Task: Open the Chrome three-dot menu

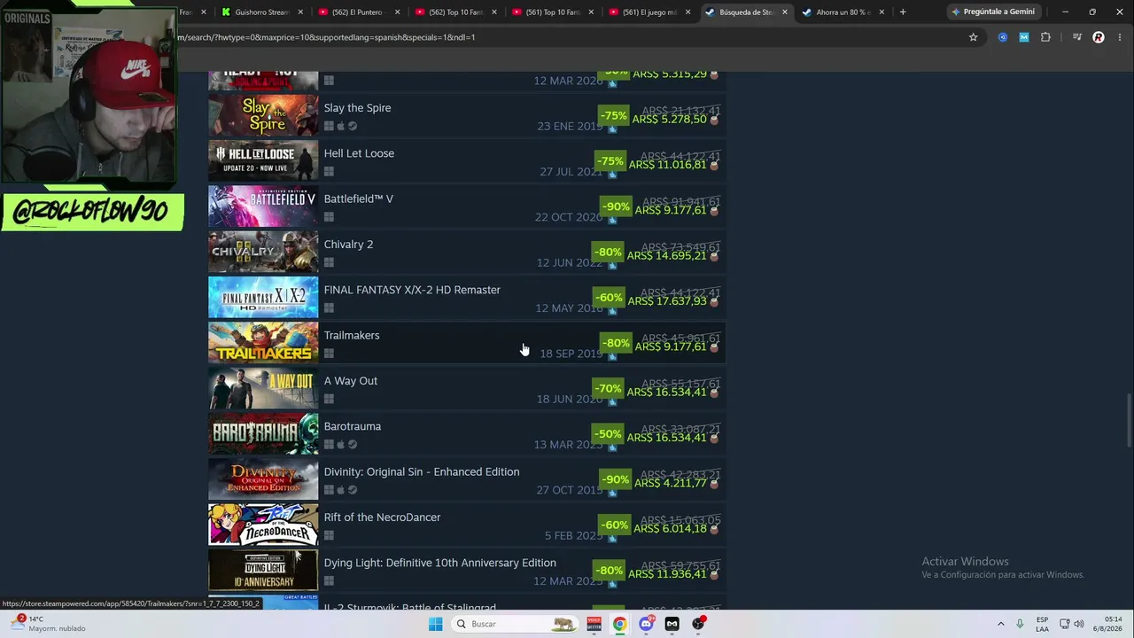Action: coord(1121,37)
